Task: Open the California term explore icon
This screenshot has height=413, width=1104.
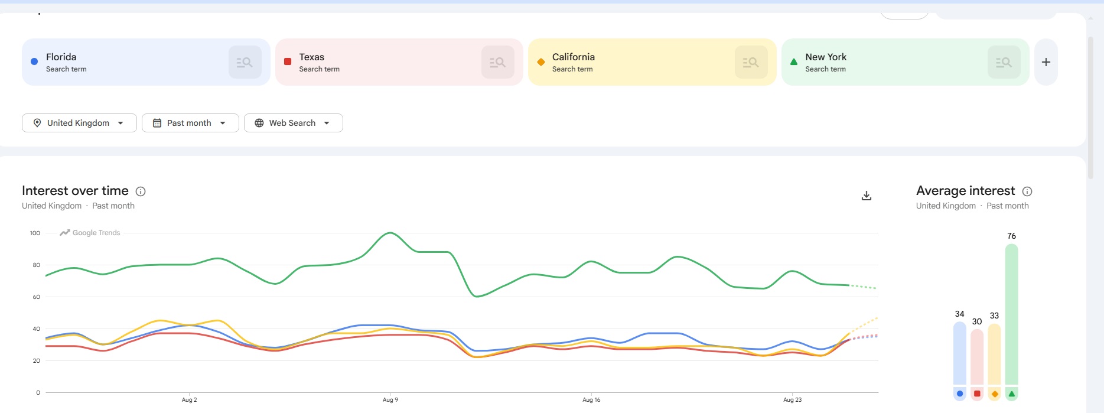Action: click(x=751, y=62)
